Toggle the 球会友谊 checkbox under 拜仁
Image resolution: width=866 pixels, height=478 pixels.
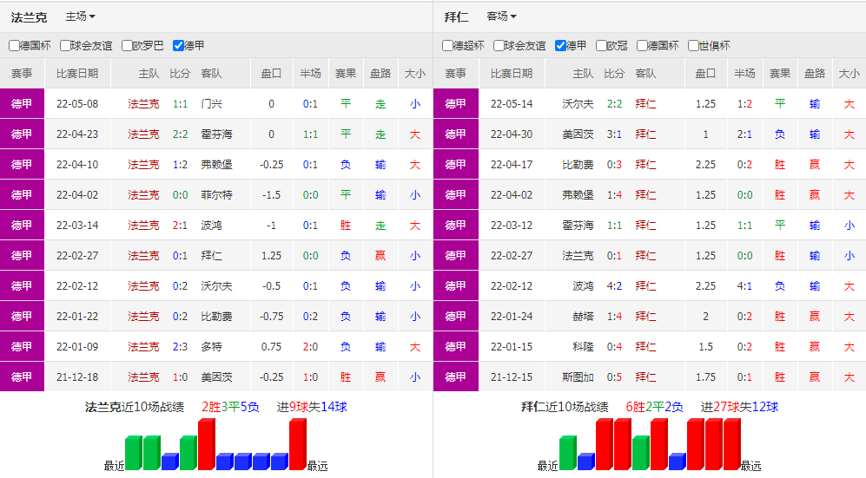499,46
